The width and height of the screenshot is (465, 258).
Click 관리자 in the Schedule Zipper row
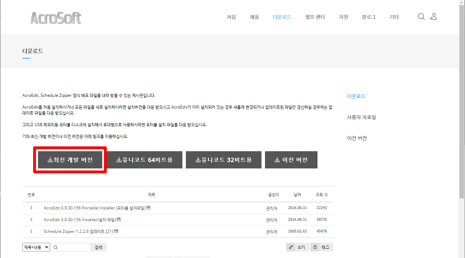pos(272,232)
